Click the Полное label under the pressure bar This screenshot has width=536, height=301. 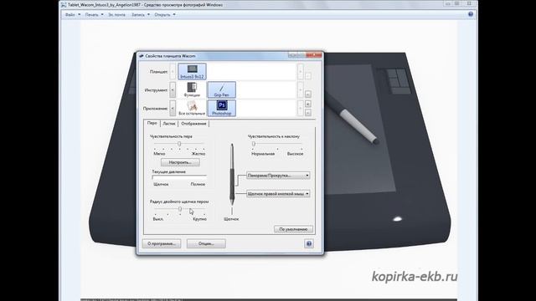click(198, 184)
